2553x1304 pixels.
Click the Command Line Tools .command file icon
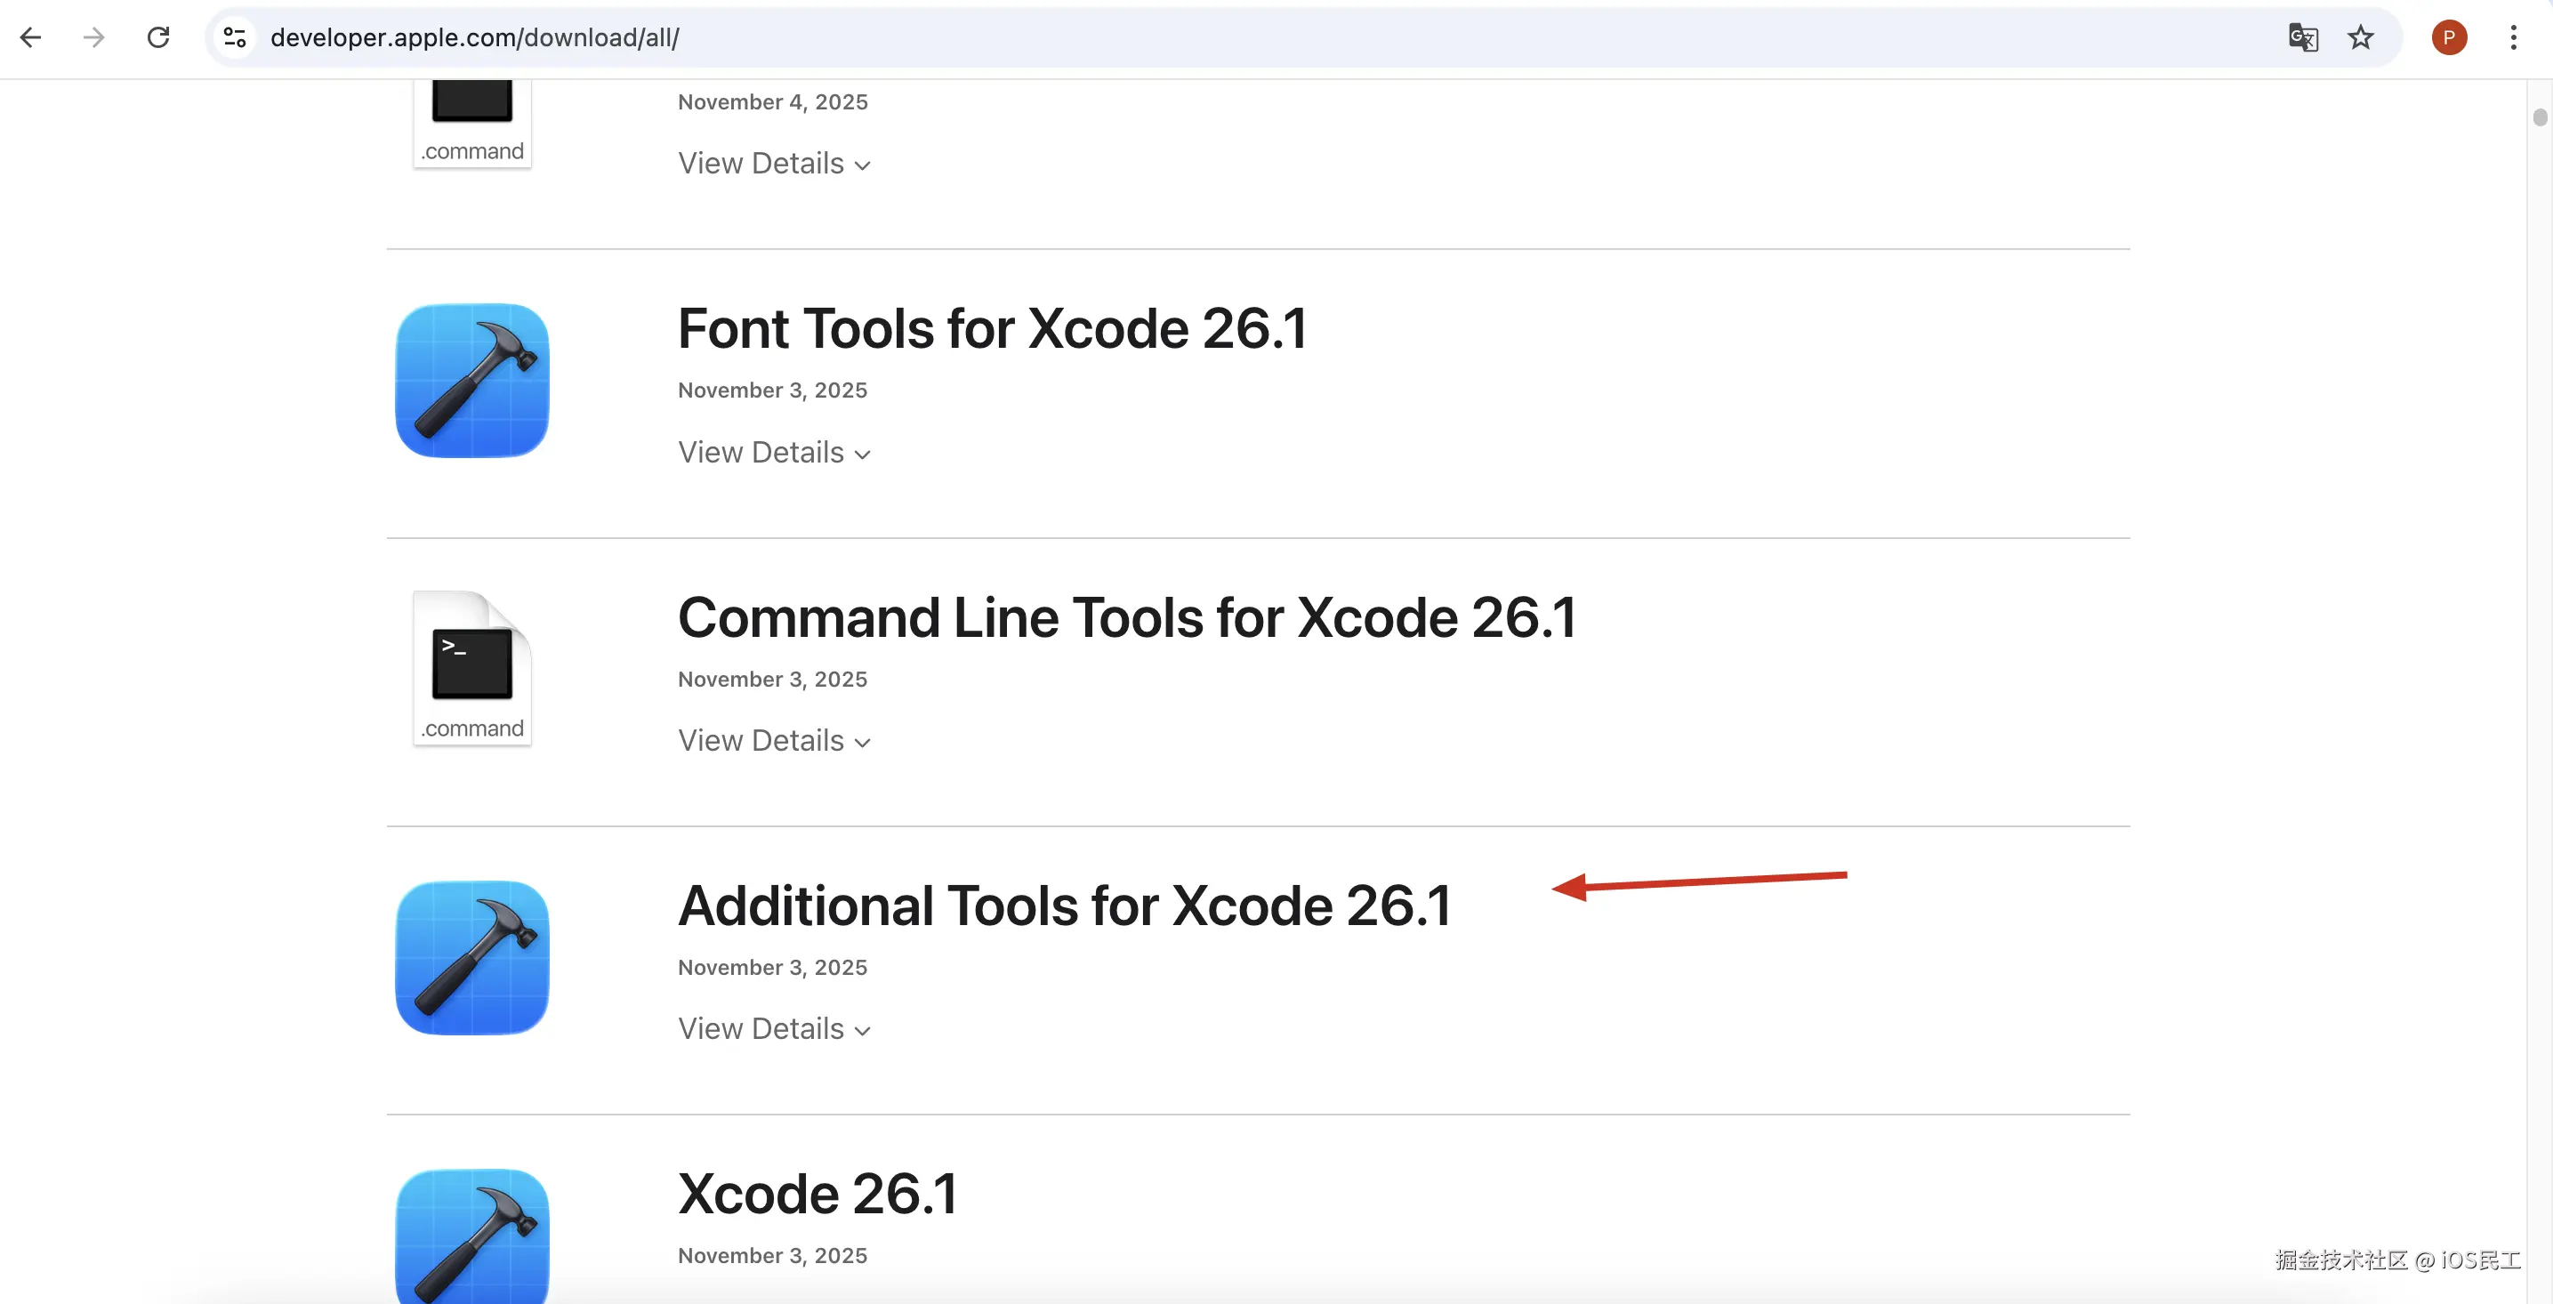click(x=472, y=668)
